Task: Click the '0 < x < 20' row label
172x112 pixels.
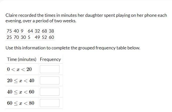Action: [x=19, y=69]
